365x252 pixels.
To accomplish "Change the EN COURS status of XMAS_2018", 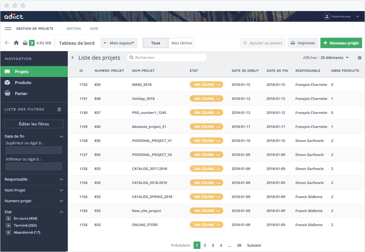I will click(206, 85).
